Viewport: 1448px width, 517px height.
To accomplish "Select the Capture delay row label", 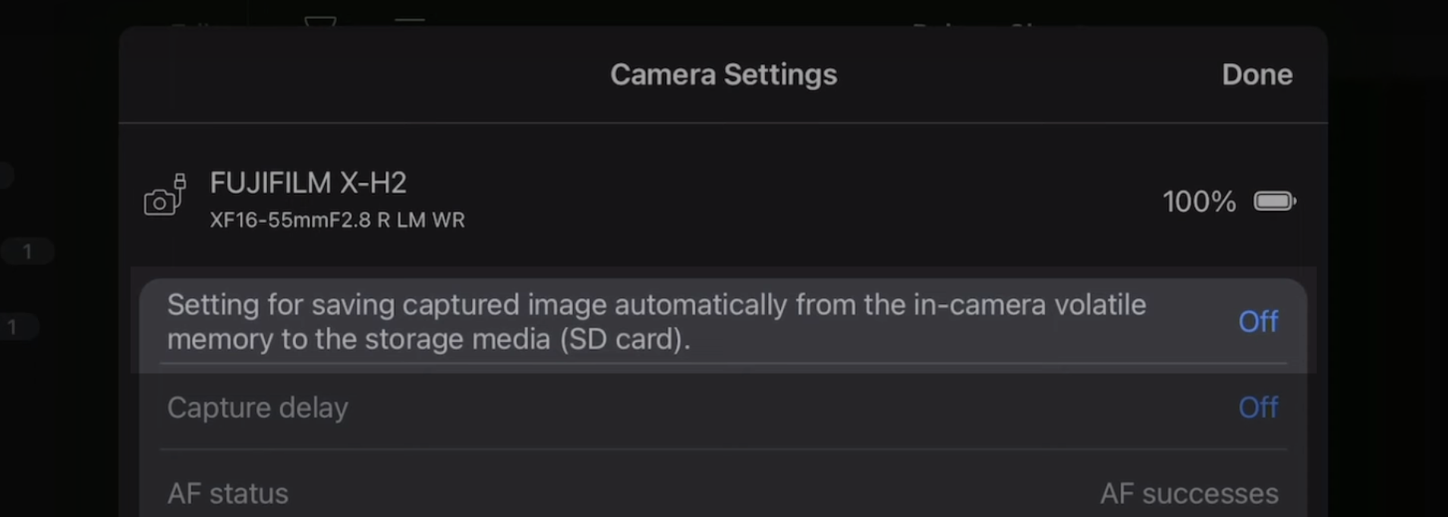I will [x=257, y=408].
